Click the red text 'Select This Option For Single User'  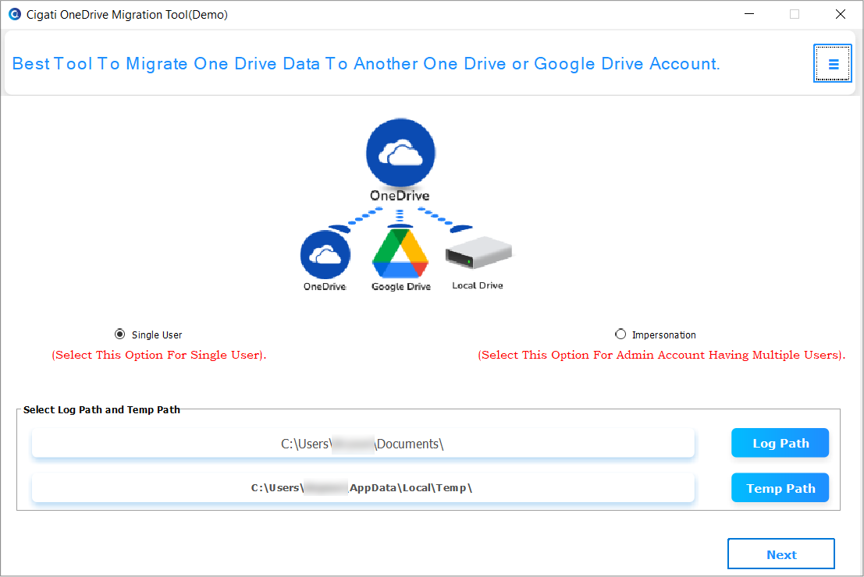(x=158, y=355)
